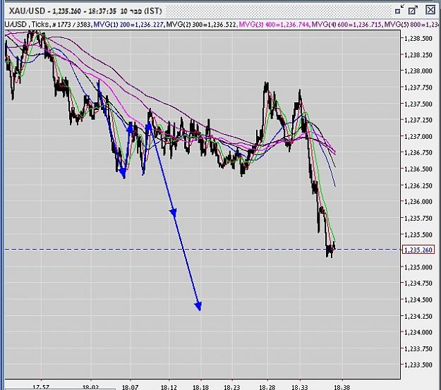
Task: Click the 1,236.000 price axis label
Action: click(418, 202)
